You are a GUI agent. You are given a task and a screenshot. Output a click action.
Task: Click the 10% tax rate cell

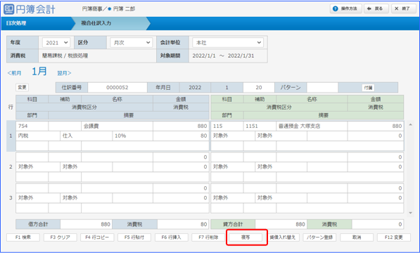(x=132, y=136)
